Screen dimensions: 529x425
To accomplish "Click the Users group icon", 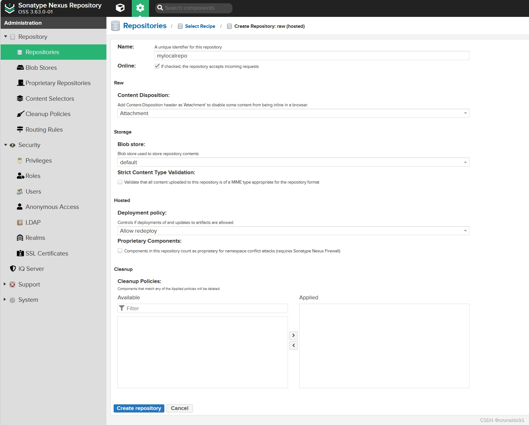I will point(20,191).
